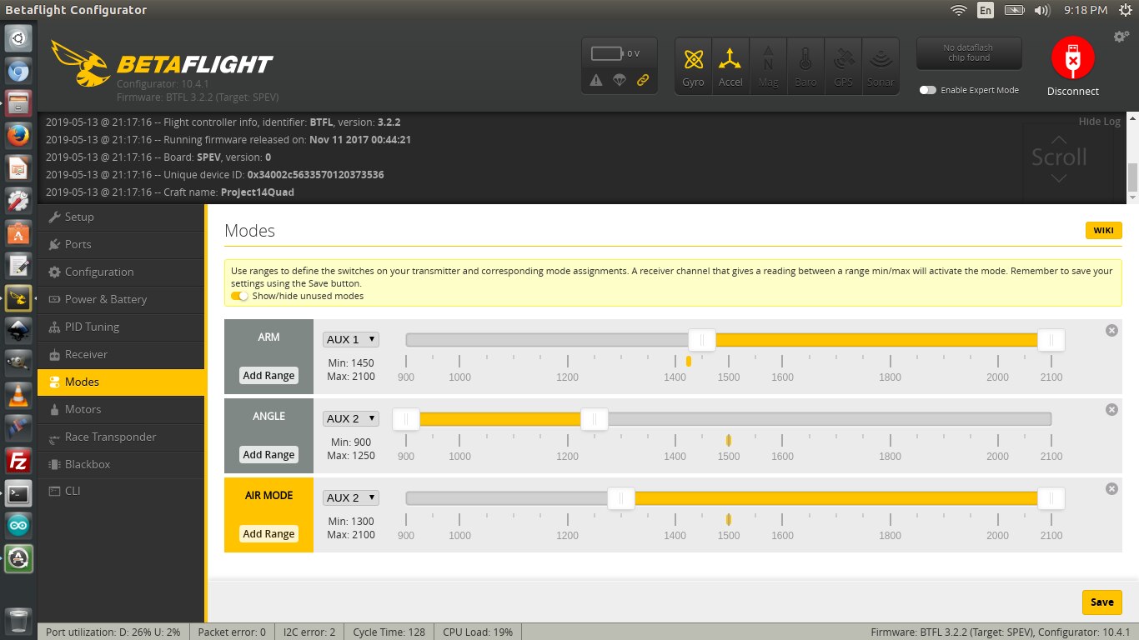The height and width of the screenshot is (640, 1139).
Task: Open the ANGLE mode AUX 2 channel dropdown
Action: [351, 418]
